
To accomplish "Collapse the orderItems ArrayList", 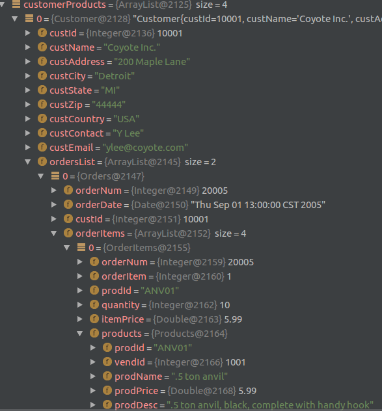I will (x=54, y=233).
